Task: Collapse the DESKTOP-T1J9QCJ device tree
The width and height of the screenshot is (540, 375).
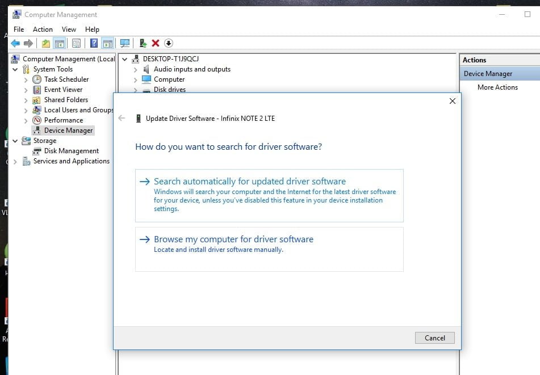Action: tap(125, 59)
